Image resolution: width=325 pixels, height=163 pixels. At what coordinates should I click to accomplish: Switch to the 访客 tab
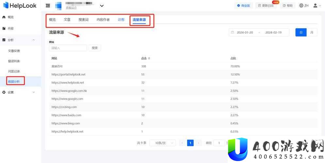121,20
